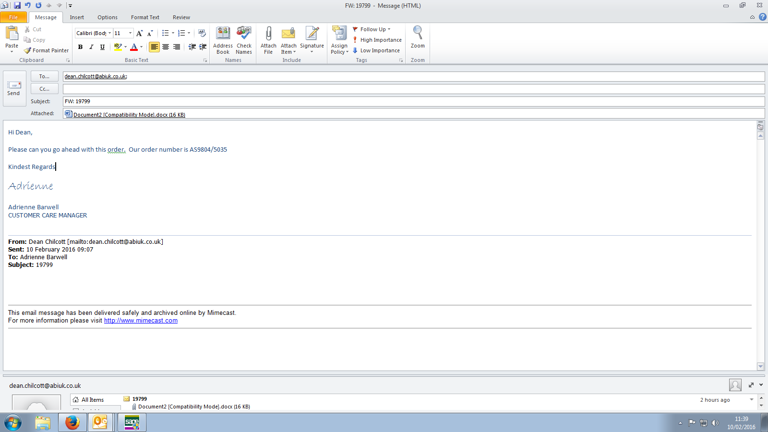The height and width of the screenshot is (432, 768).
Task: Select the Format Painter tool
Action: 47,50
